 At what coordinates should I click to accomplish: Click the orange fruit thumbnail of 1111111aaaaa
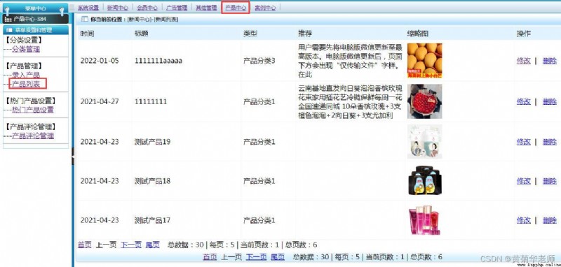[425, 61]
